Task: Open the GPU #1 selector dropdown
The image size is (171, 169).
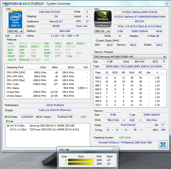Action: point(102,31)
